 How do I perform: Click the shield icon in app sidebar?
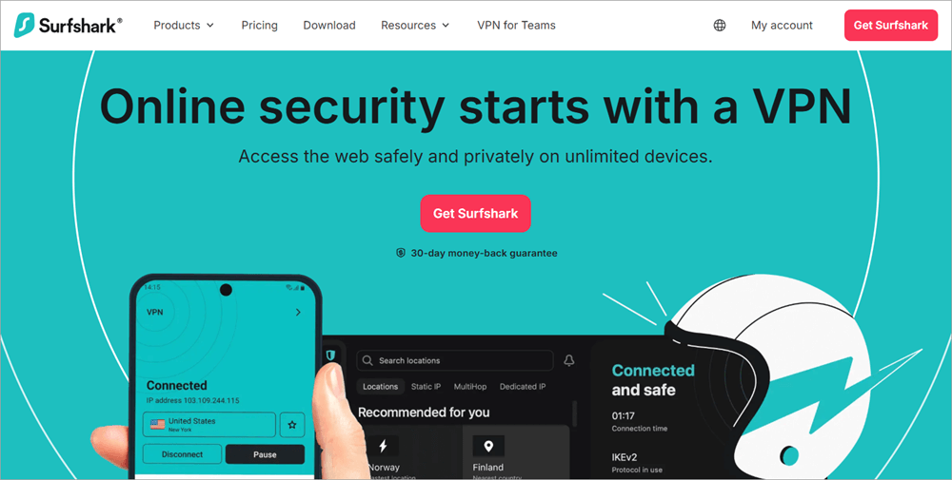pyautogui.click(x=330, y=355)
